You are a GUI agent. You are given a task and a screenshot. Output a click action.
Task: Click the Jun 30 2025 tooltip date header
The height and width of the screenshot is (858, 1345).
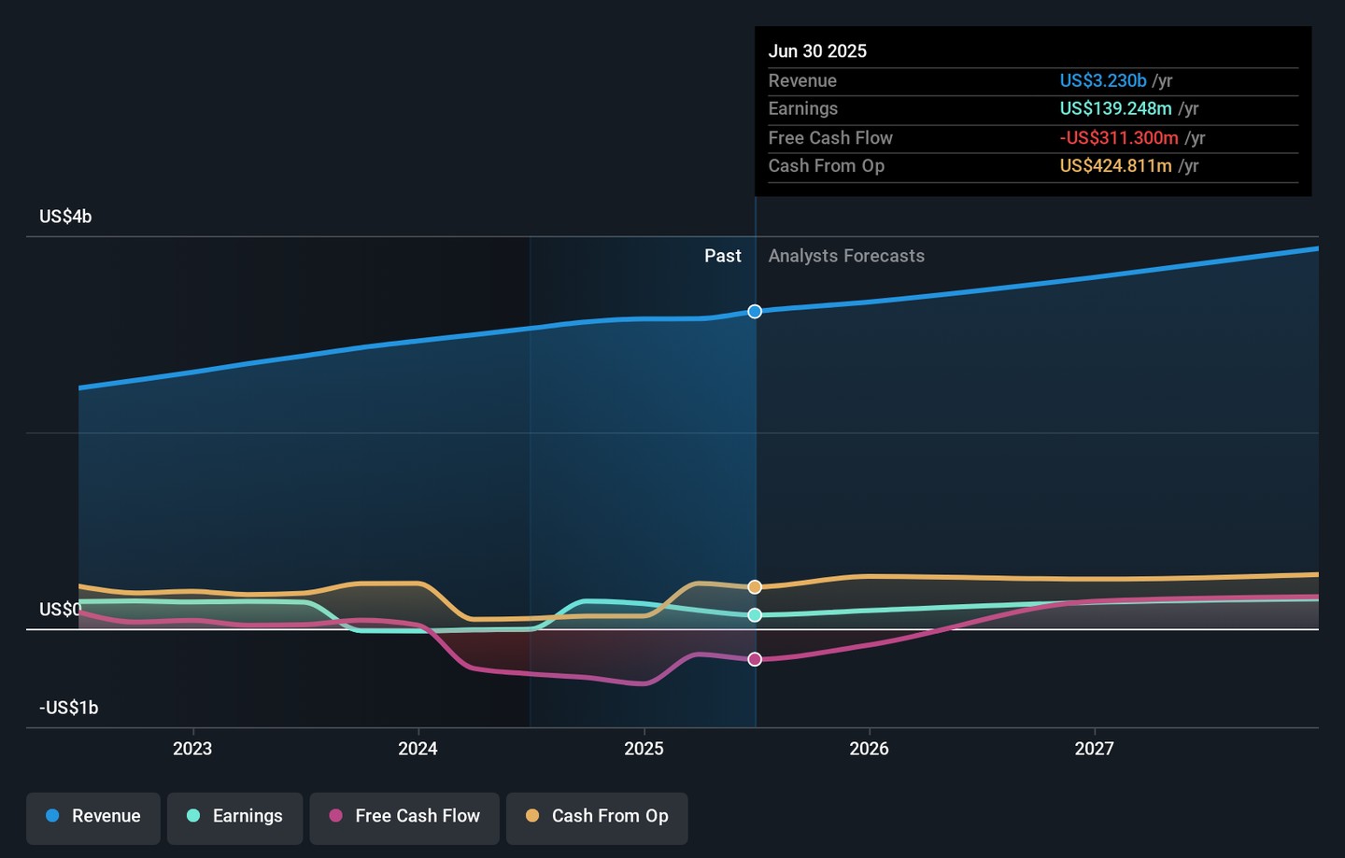point(817,51)
